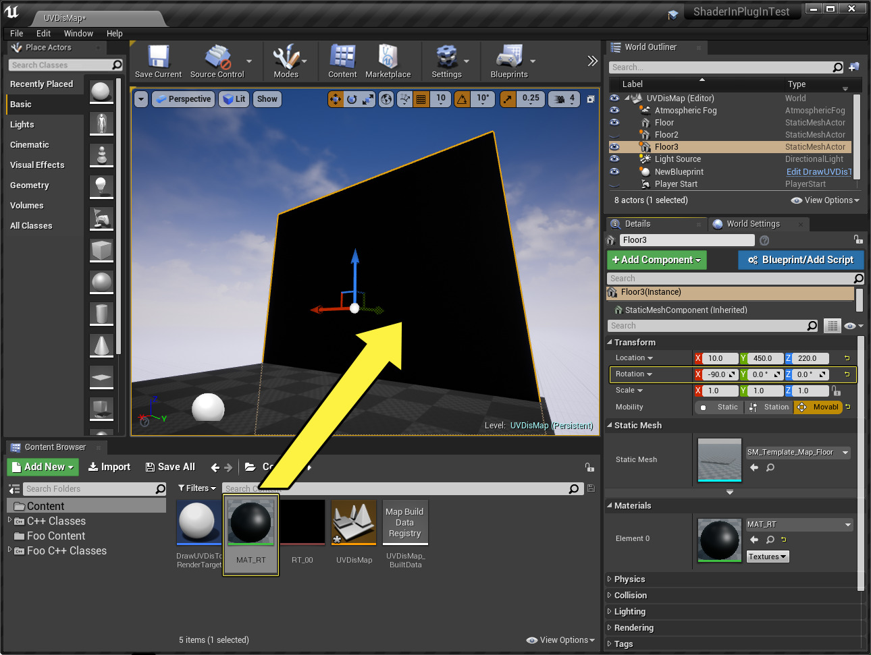Expand the Physics section
Viewport: 871px width, 655px height.
pos(629,579)
